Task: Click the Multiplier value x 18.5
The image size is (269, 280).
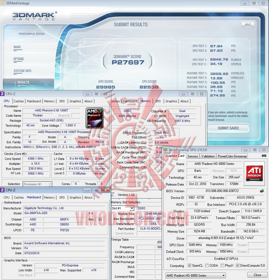Action: click(35, 164)
